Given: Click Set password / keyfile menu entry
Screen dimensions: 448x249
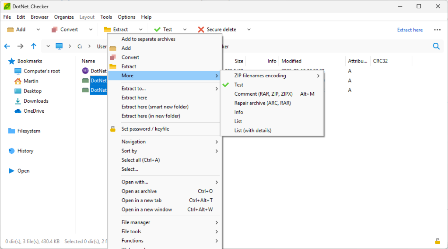Looking at the screenshot, I should [145, 129].
